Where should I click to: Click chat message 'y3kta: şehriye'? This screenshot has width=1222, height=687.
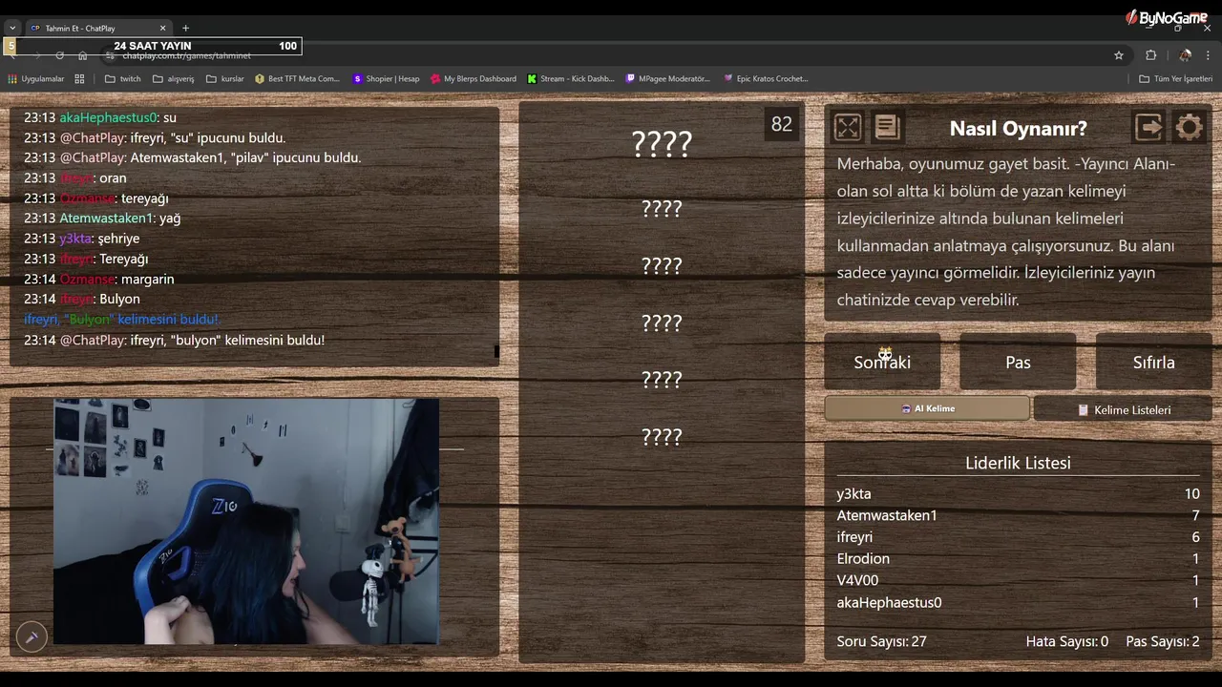82,239
